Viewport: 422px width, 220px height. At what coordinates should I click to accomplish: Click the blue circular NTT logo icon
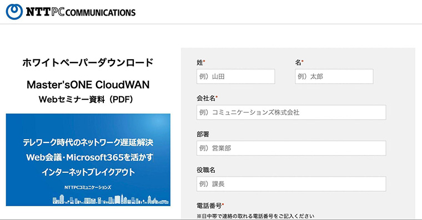point(14,12)
